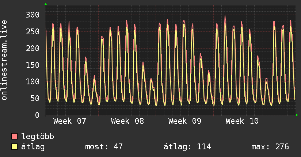The image size is (301, 157).
Task: Click the onlinestream.live vertical axis title
Action: (x=4, y=60)
